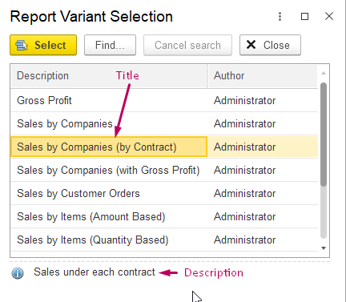The image size is (346, 302).
Task: Close the dialog using title bar X
Action: point(329,16)
